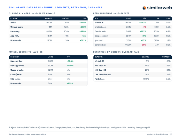
Task: Click the PAID column header
Action: tap(168, 18)
